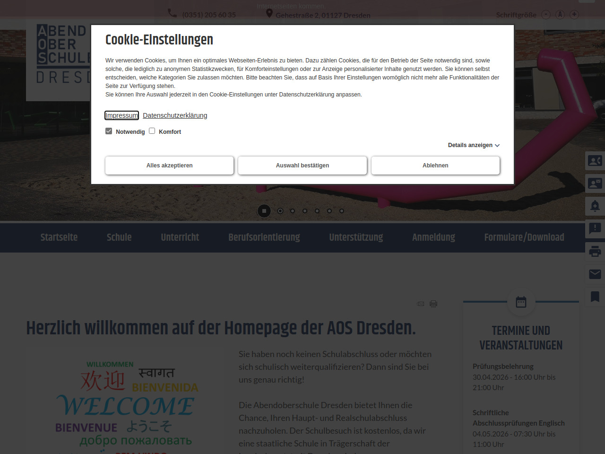Open the Berufsorientierung navigation menu
The width and height of the screenshot is (605, 454).
(x=264, y=237)
